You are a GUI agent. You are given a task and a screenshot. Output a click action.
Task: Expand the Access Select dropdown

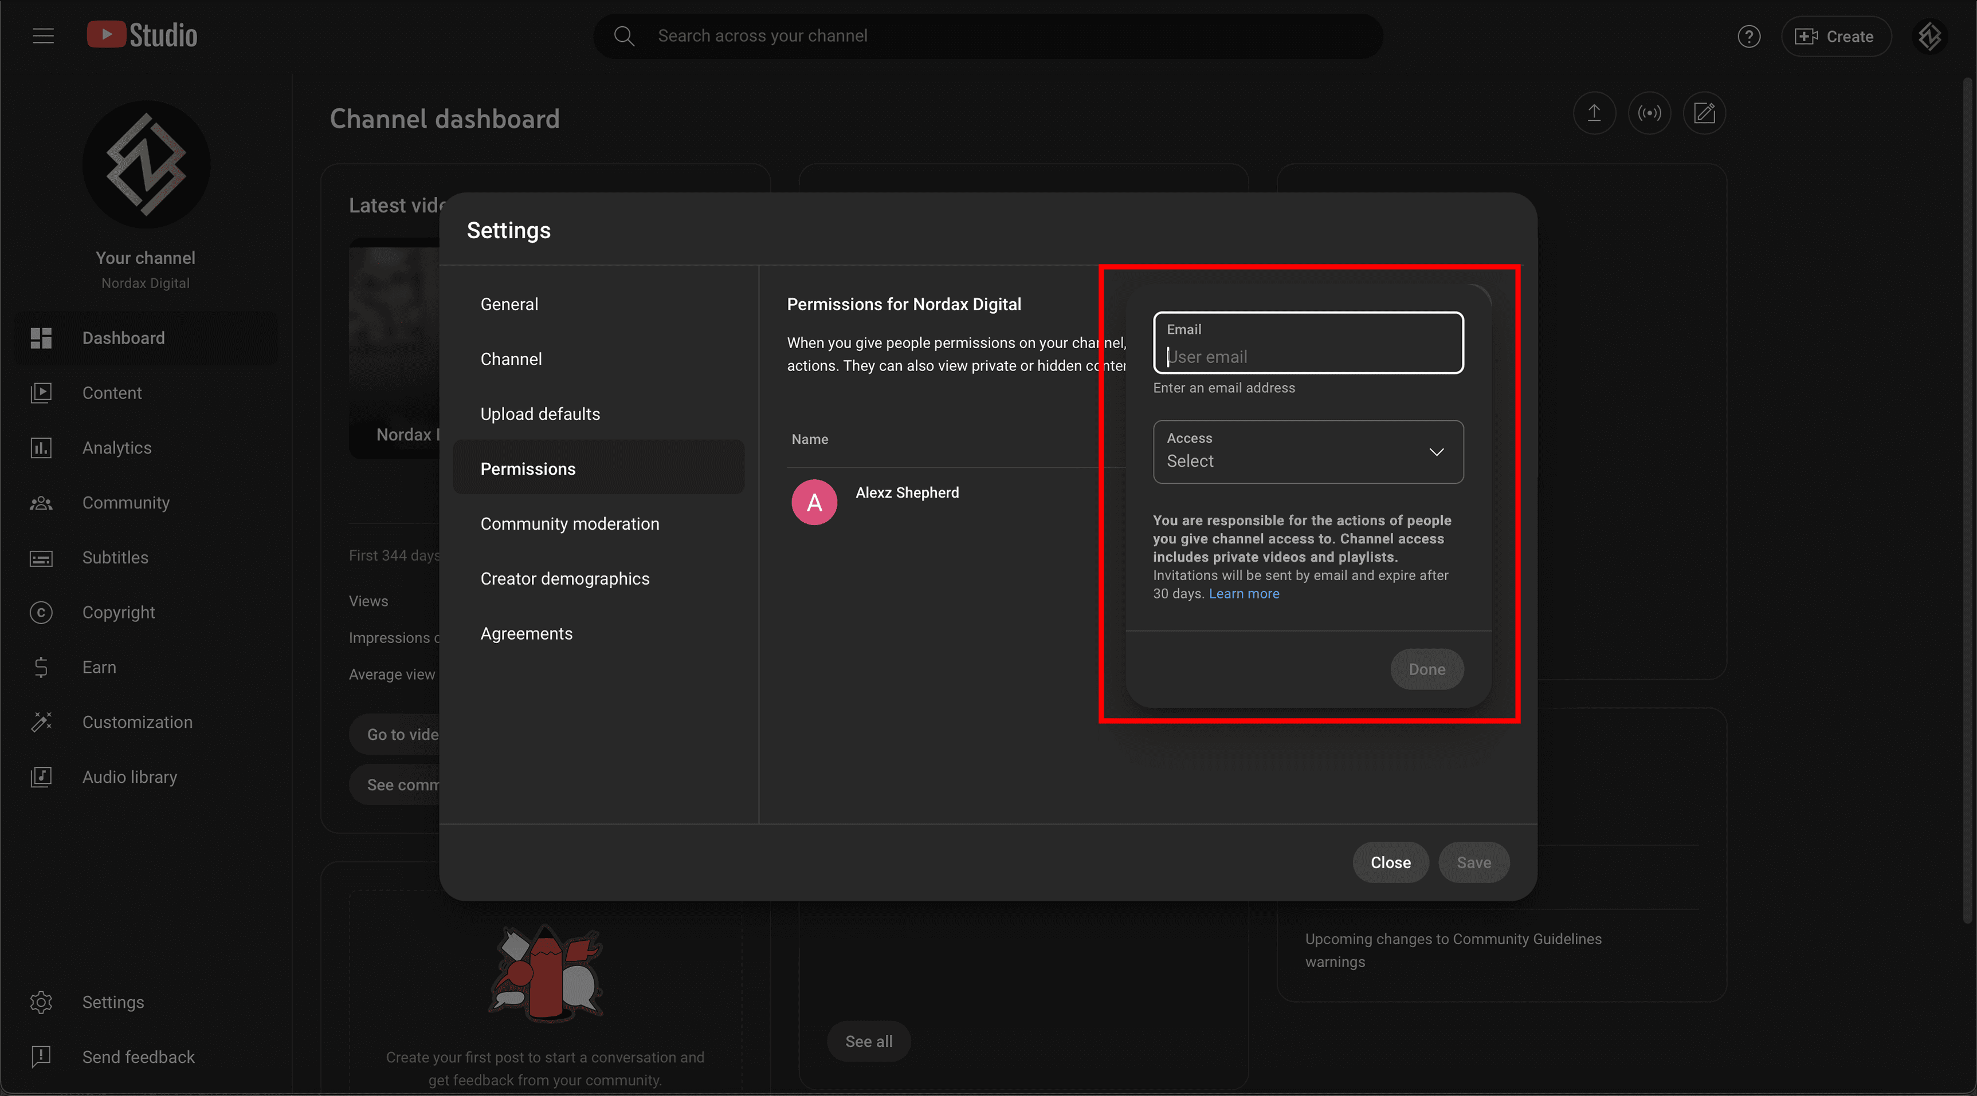coord(1307,452)
